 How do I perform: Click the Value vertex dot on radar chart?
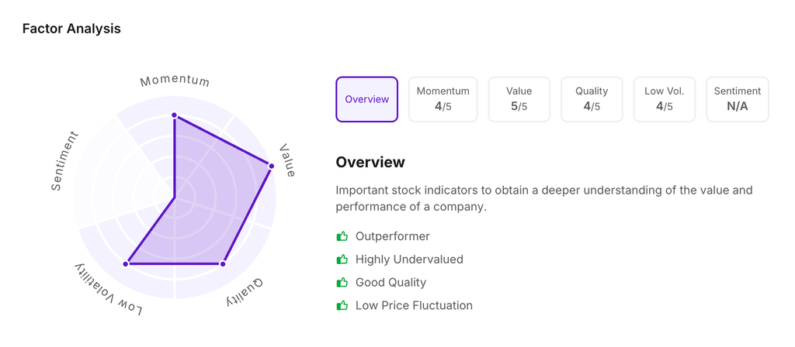pos(271,166)
